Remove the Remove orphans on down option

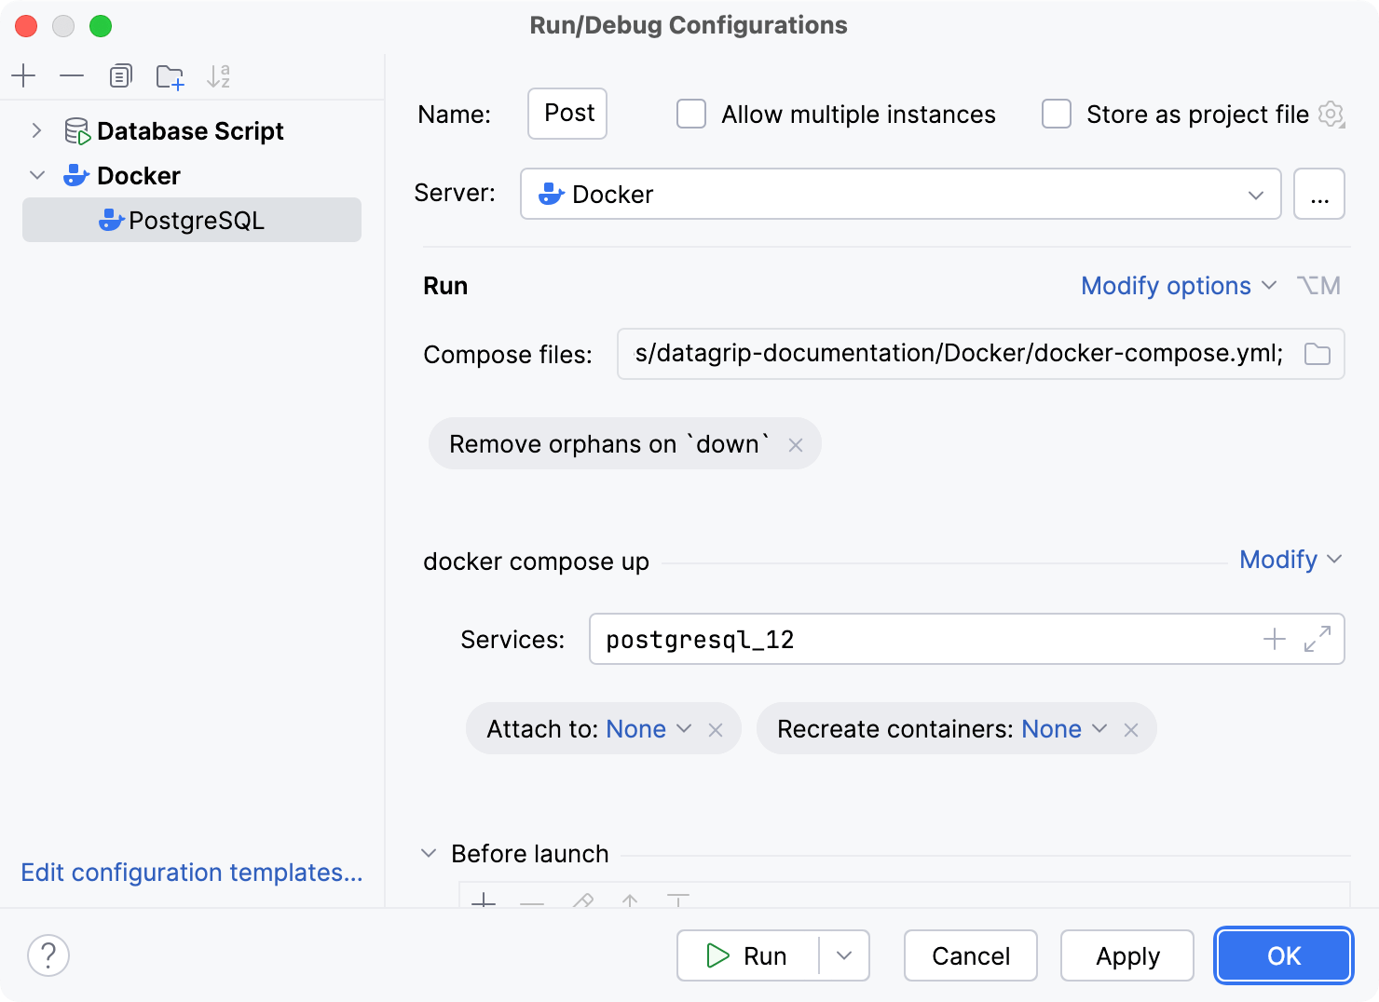(796, 444)
